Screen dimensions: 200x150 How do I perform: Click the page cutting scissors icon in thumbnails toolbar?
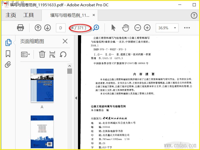52,54
